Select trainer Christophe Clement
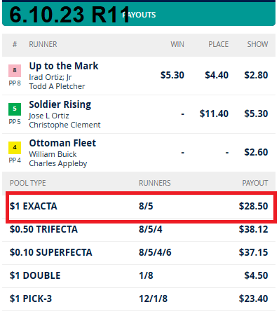This screenshot has width=279, height=323. pos(64,125)
